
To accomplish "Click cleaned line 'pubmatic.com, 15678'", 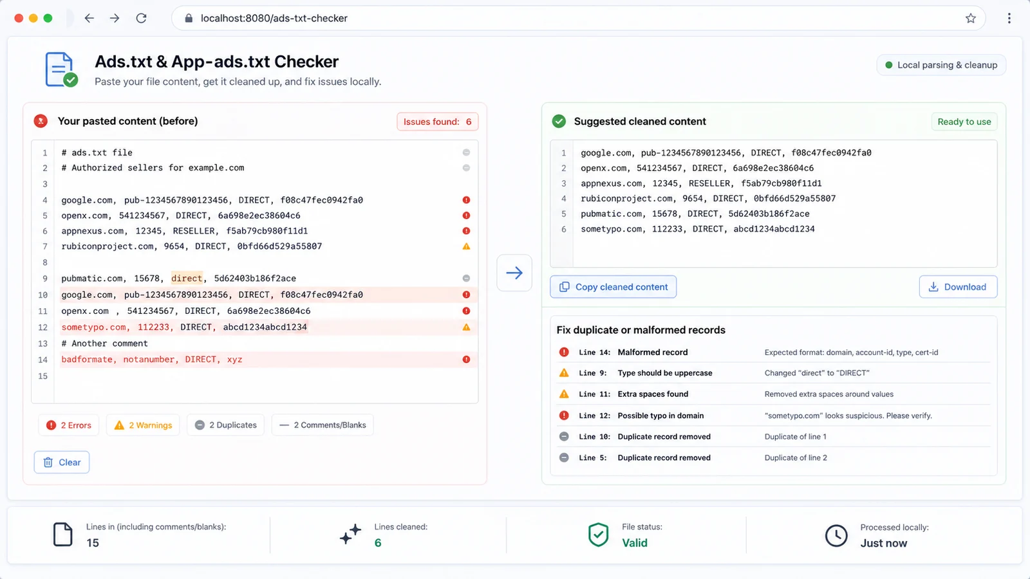I will [x=695, y=214].
